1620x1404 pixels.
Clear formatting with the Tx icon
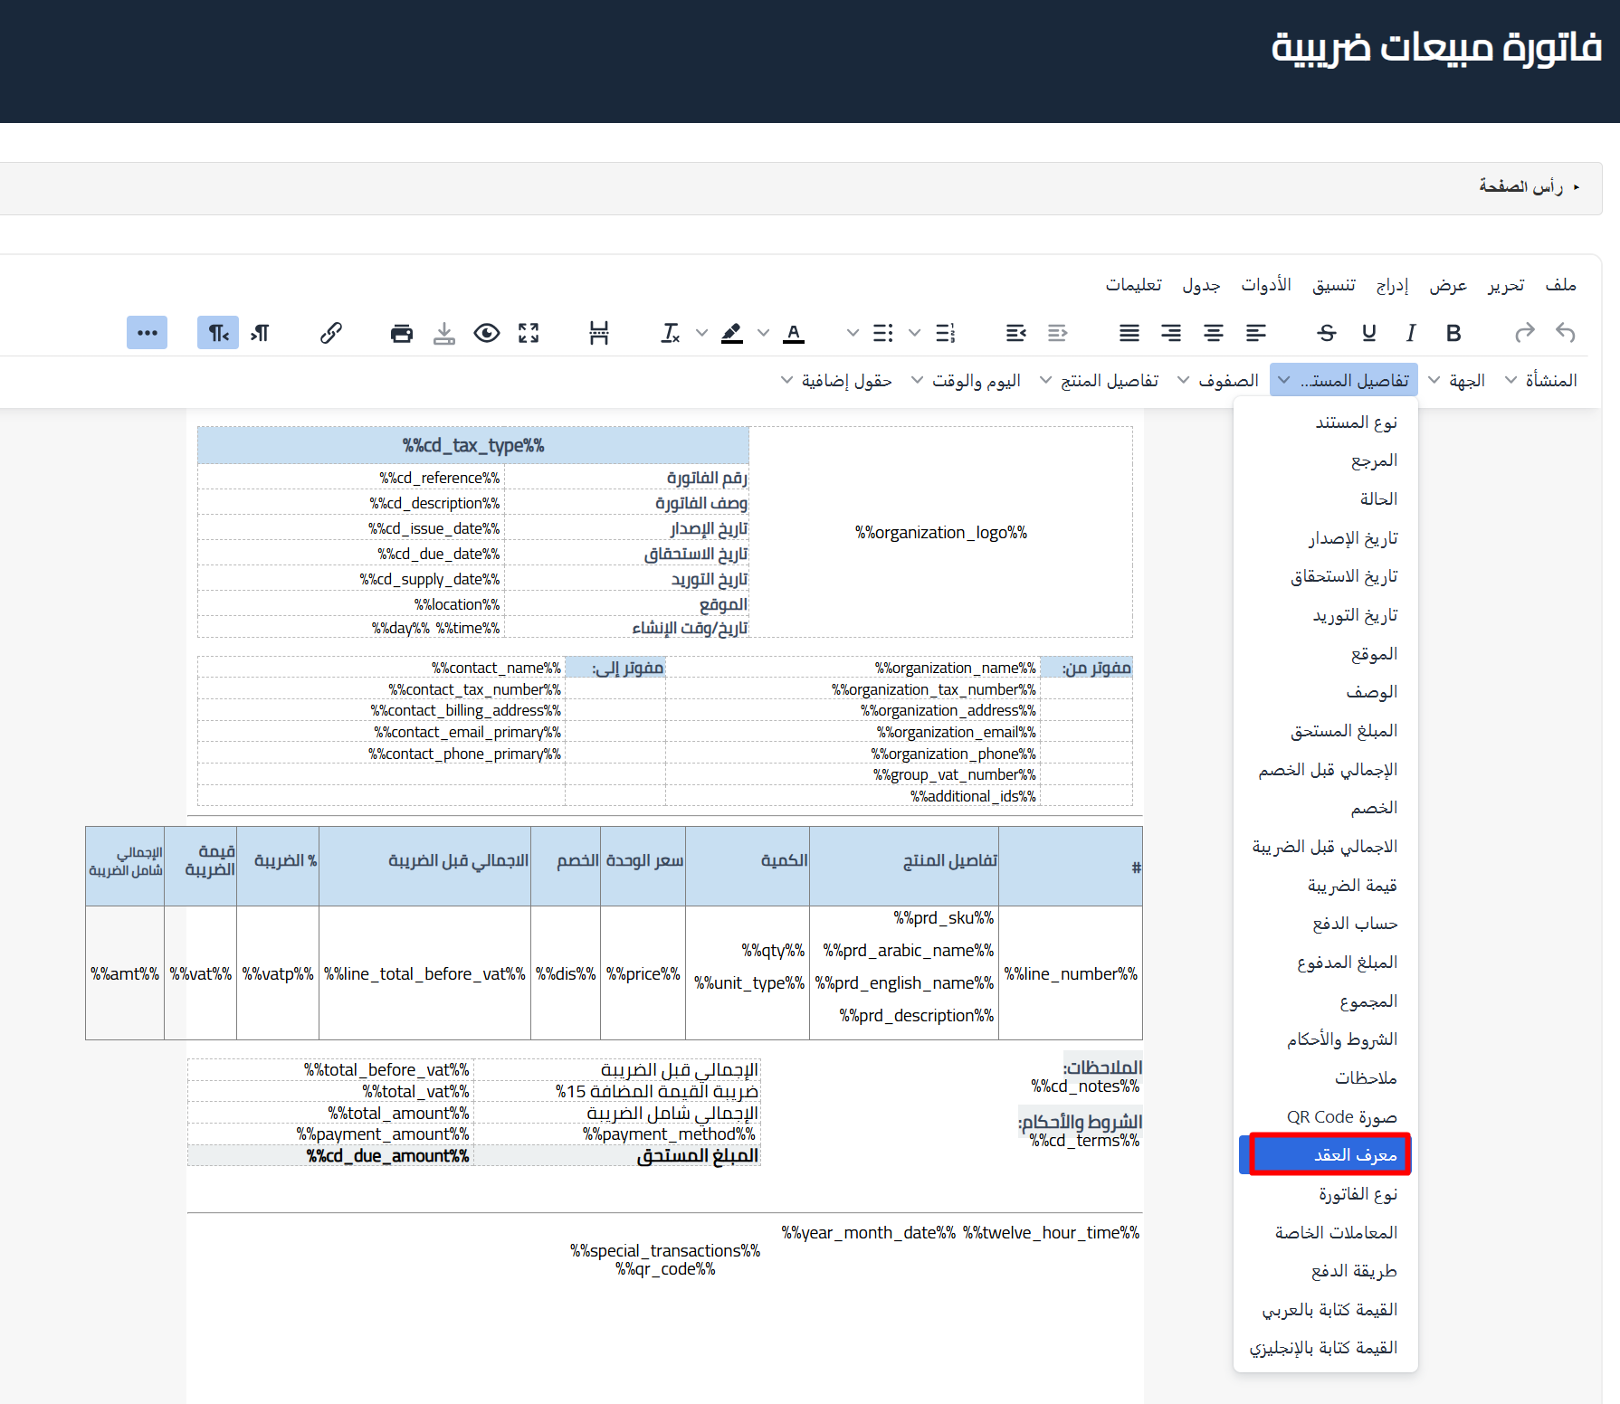tap(671, 333)
